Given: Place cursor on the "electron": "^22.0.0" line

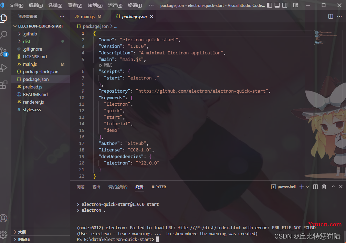Looking at the screenshot, I should tap(132, 163).
